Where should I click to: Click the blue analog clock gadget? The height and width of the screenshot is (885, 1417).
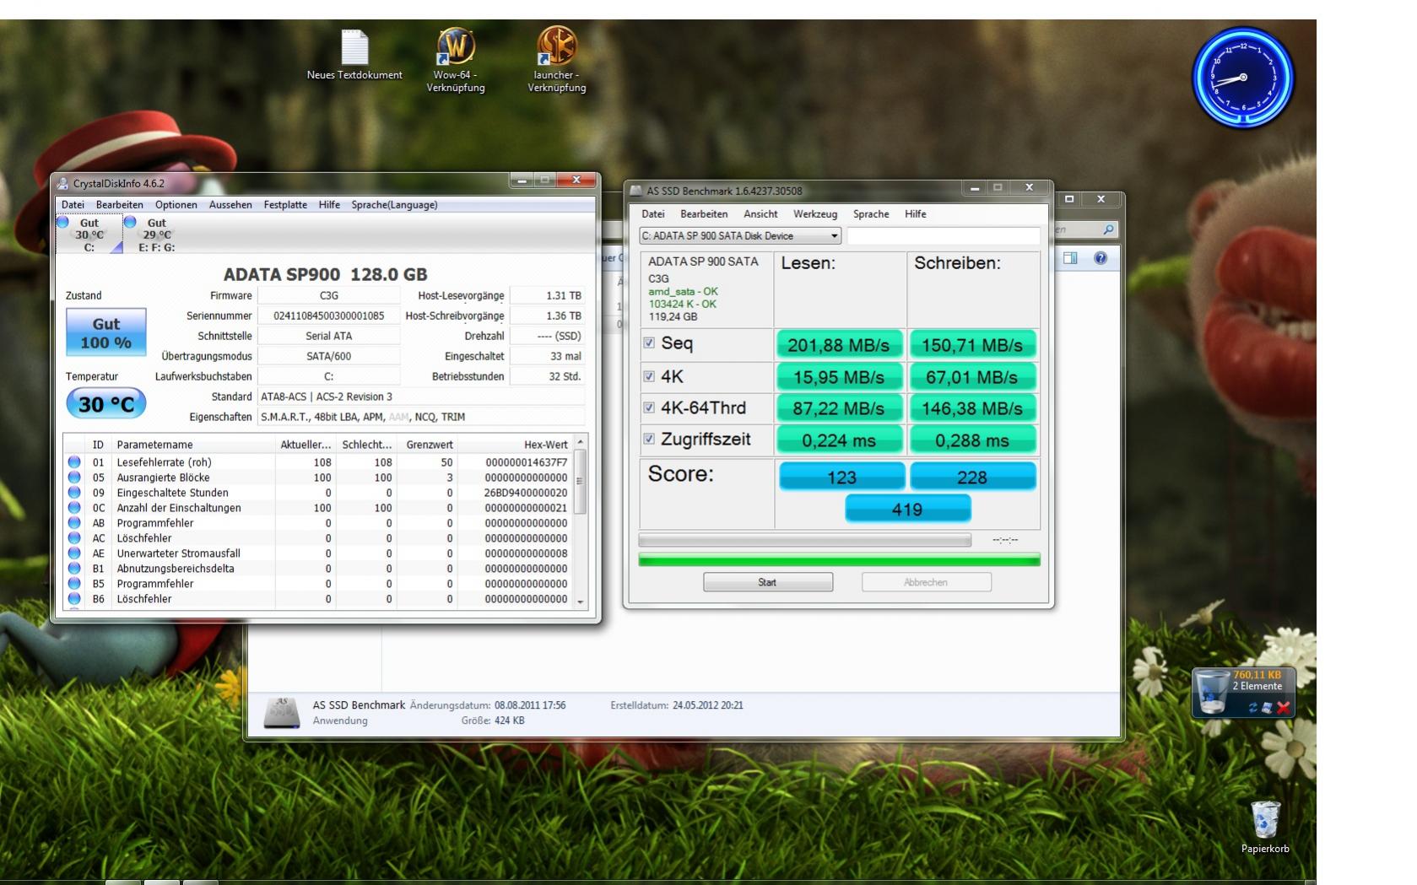pyautogui.click(x=1242, y=78)
